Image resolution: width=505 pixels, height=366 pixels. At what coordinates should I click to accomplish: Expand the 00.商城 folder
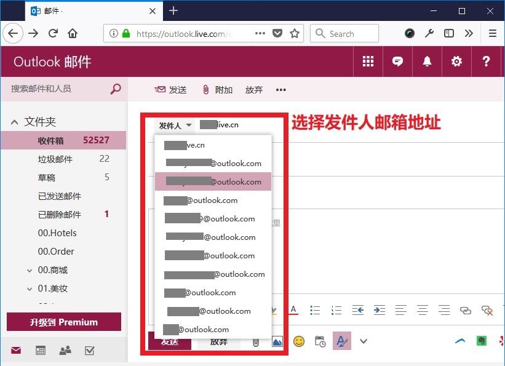[30, 270]
